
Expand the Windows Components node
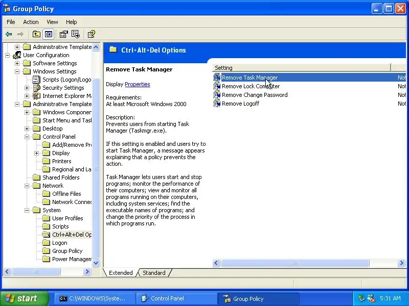(27, 112)
